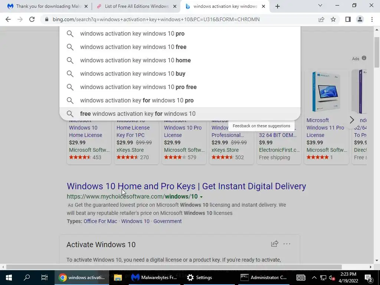This screenshot has height=285, width=380.
Task: Open the Chrome profile avatar
Action: (x=360, y=19)
